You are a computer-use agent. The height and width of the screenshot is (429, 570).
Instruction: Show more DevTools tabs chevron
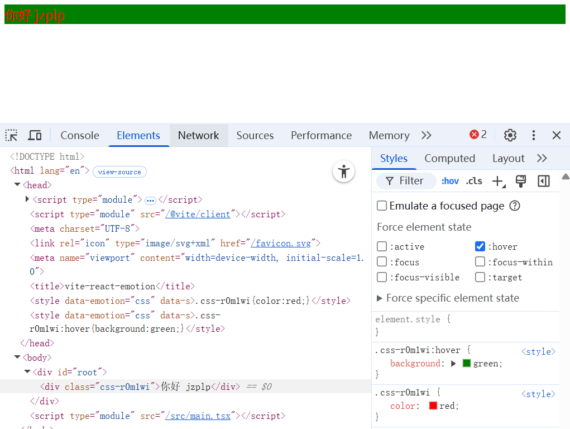[x=427, y=135]
